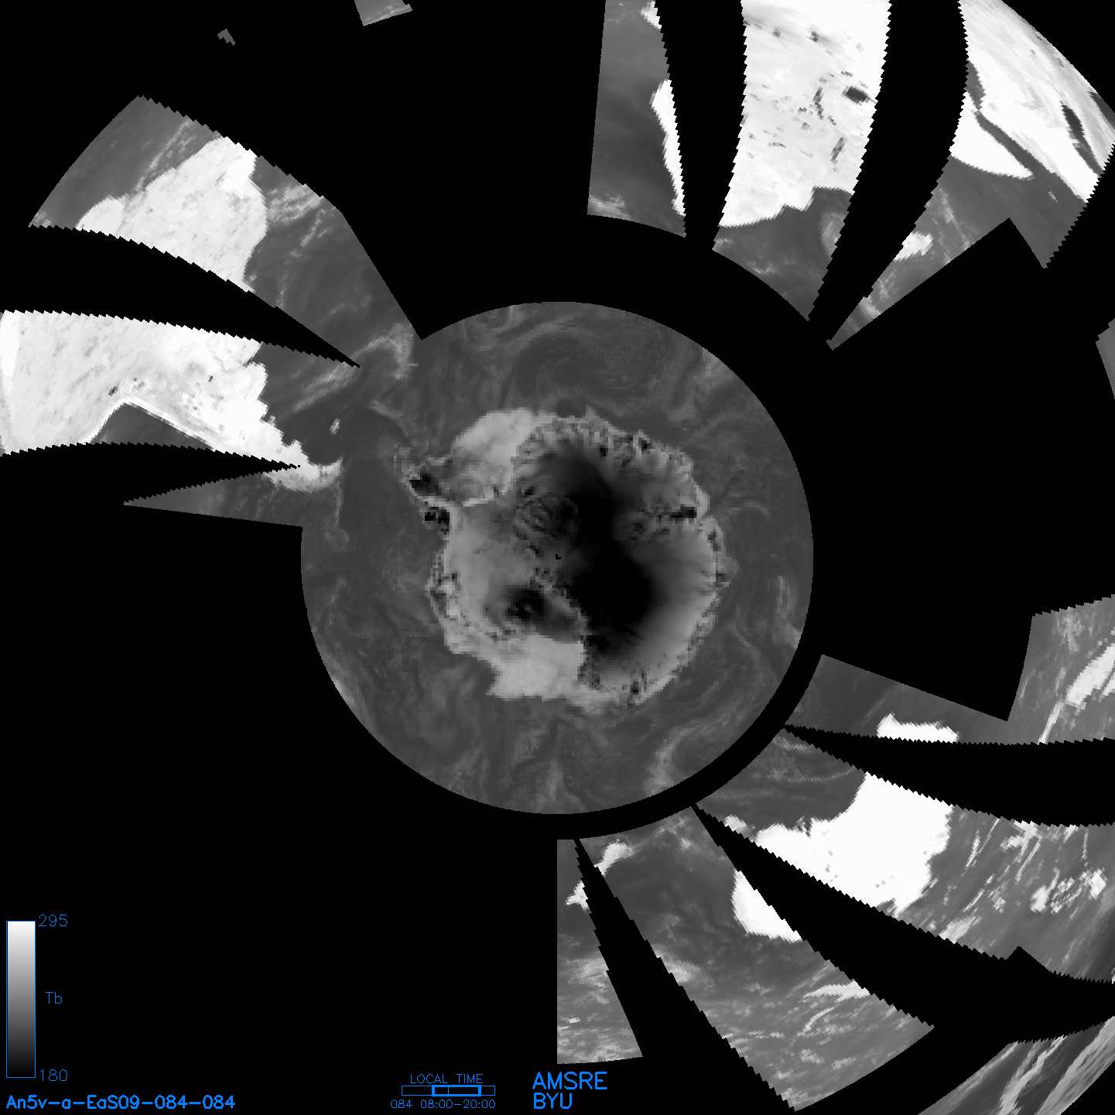
Task: Click the highlighted local time range bar
Action: (x=457, y=1090)
